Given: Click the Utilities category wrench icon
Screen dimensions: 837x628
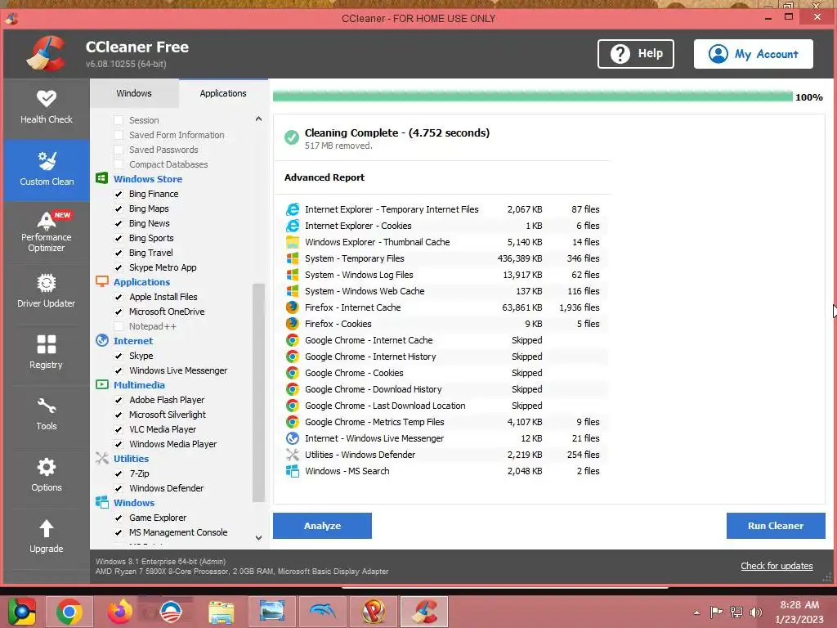Looking at the screenshot, I should 101,458.
